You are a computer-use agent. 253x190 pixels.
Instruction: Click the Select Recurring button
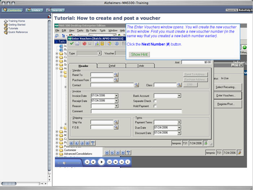point(226,87)
